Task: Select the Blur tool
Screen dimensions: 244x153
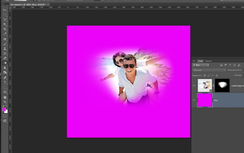Action: (x=5, y=68)
